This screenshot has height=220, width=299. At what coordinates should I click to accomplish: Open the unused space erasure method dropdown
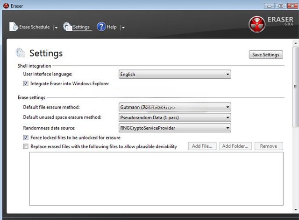pos(175,117)
